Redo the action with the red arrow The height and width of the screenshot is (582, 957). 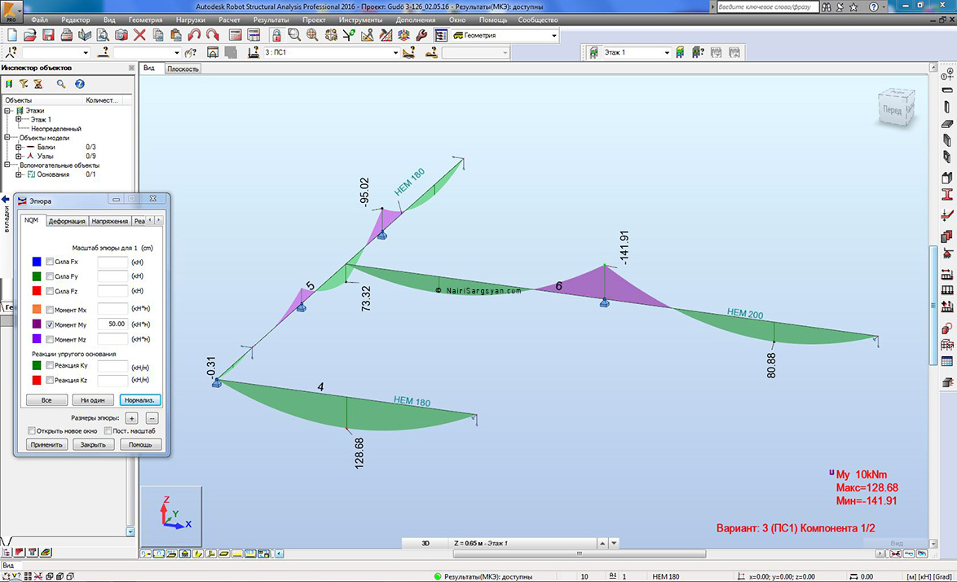[213, 35]
